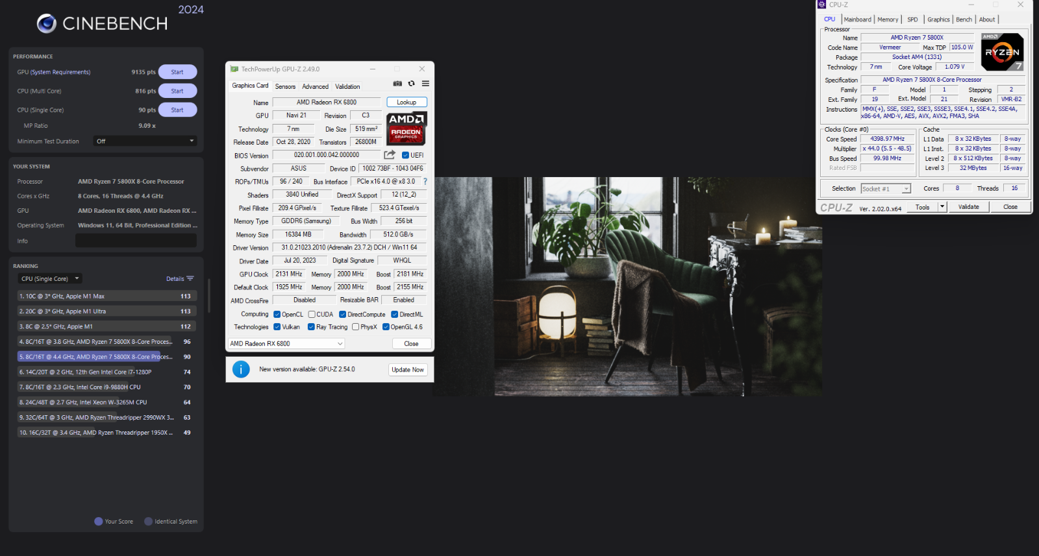Start the CPU Single Core test

pyautogui.click(x=177, y=110)
